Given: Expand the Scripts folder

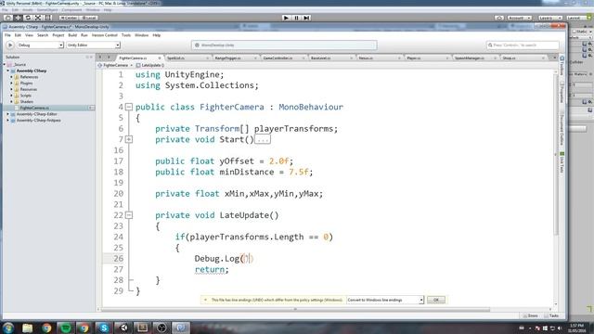Looking at the screenshot, I should click(12, 96).
